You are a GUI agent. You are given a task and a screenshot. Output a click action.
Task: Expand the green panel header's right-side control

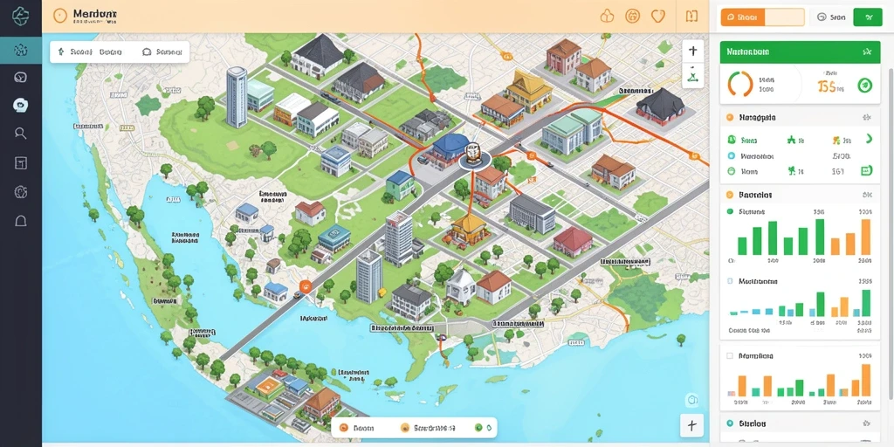tap(867, 52)
